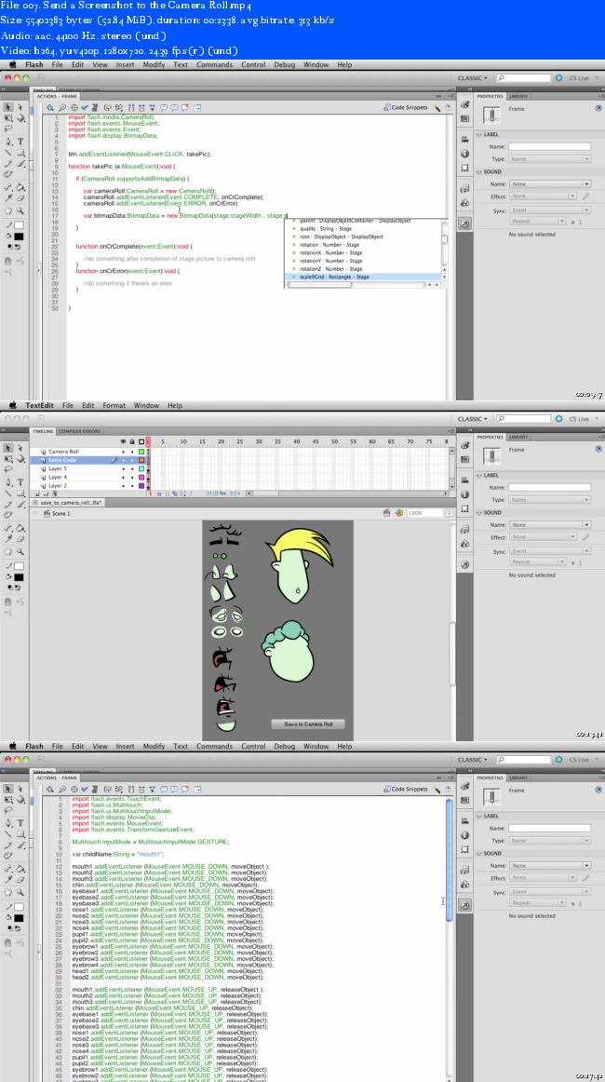
Task: Click Auto Format icon in bottom Actions toolbar
Action: pyautogui.click(x=96, y=789)
